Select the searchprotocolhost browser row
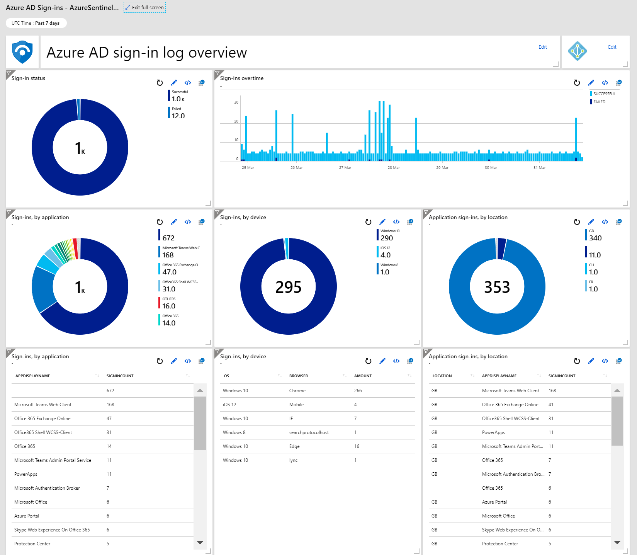The image size is (637, 555). [318, 432]
